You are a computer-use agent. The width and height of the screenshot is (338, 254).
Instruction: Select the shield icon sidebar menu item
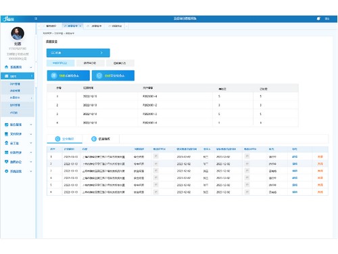pos(6,162)
